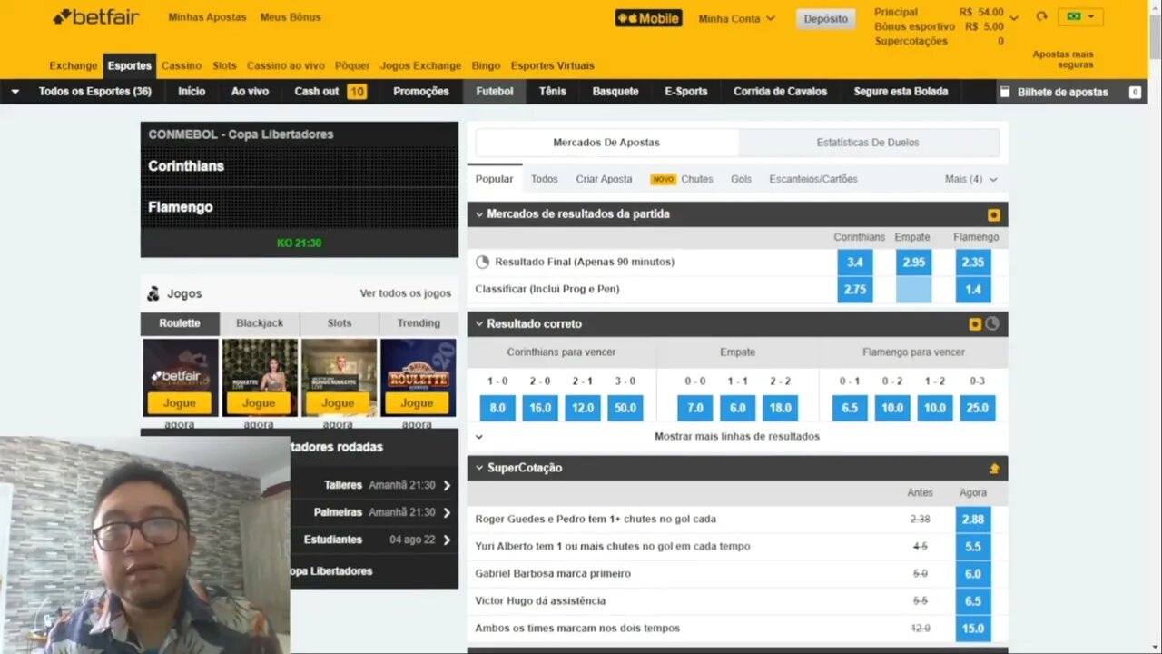Expand the Mais (4) dropdown
This screenshot has height=654, width=1162.
click(x=970, y=179)
